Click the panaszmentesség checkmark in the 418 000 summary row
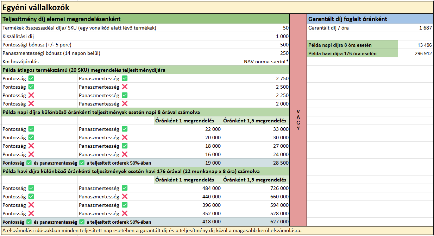Image resolution: width=434 pixels, height=236 pixels. coord(82,222)
